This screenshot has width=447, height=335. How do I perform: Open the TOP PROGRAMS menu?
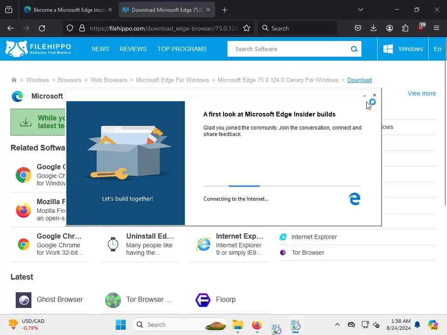[182, 49]
